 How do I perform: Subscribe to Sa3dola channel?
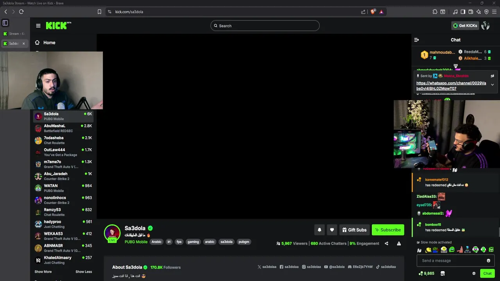click(388, 230)
